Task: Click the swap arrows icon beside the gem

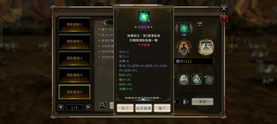Action: (x=200, y=24)
